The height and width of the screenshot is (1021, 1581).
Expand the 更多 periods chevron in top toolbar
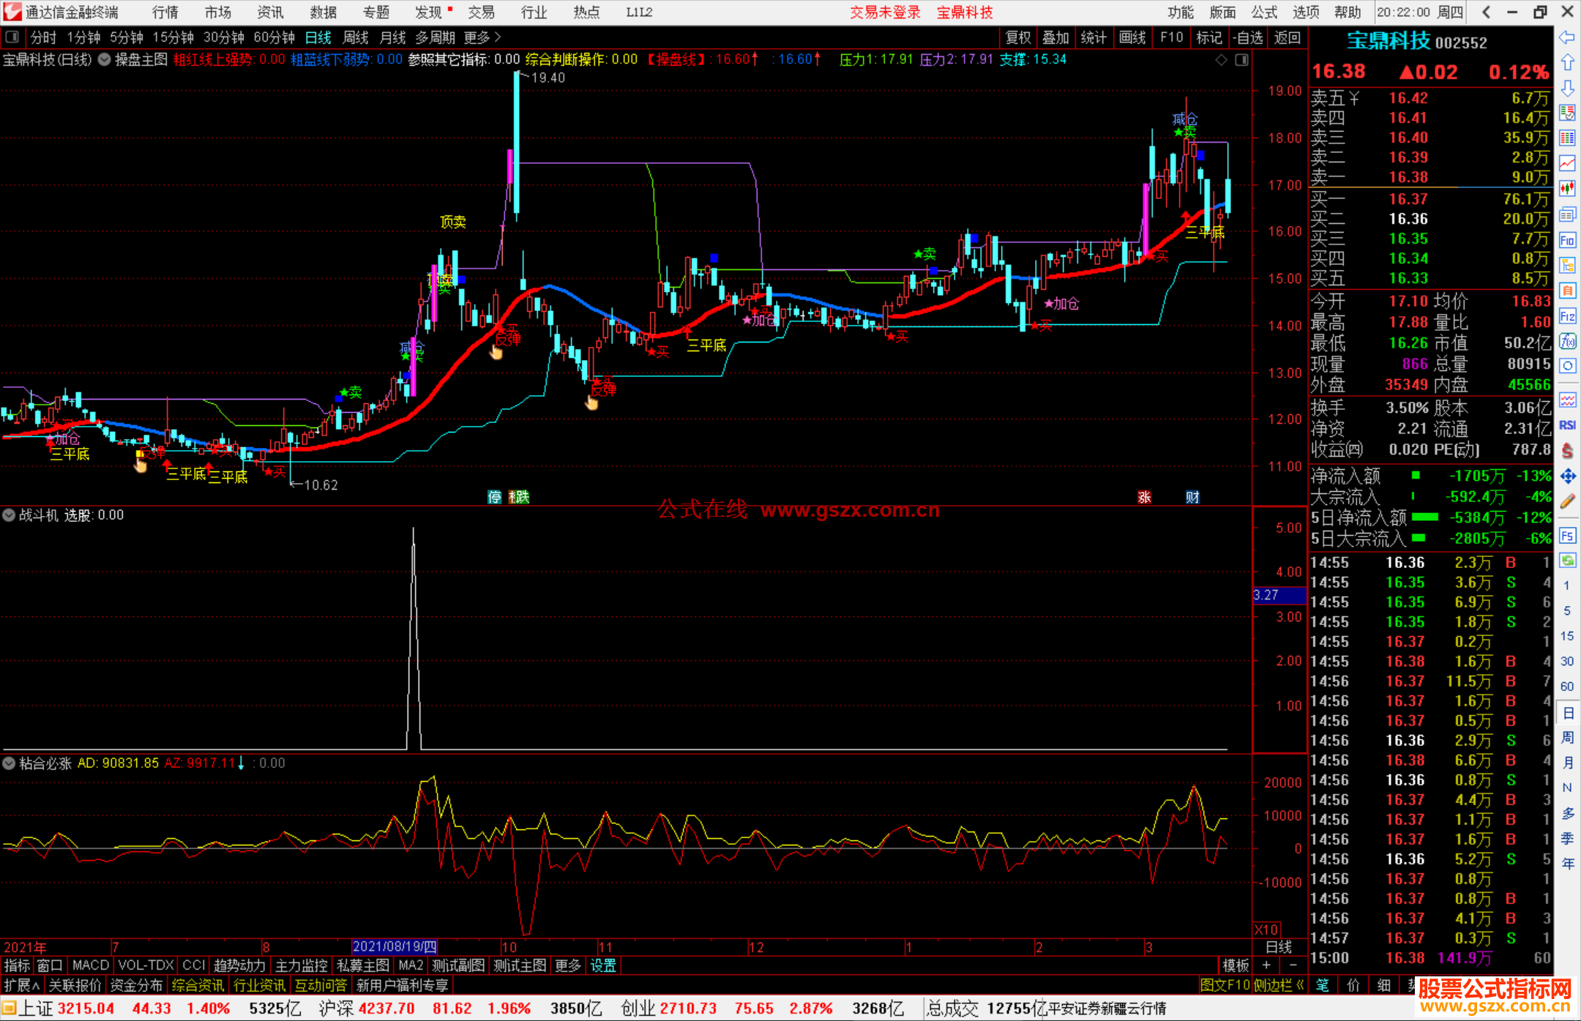click(483, 37)
